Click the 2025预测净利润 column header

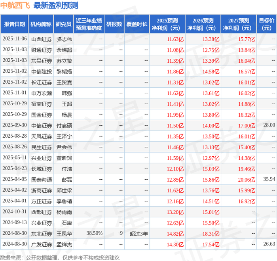pos(167,24)
